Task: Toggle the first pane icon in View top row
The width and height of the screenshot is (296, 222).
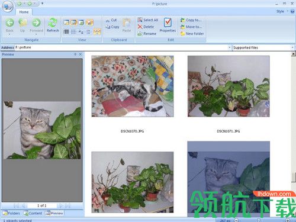Action: click(66, 22)
